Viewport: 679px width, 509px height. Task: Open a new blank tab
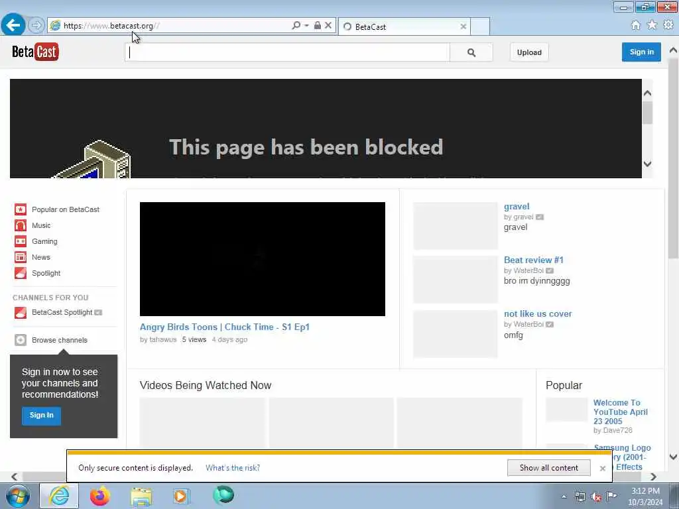(480, 27)
